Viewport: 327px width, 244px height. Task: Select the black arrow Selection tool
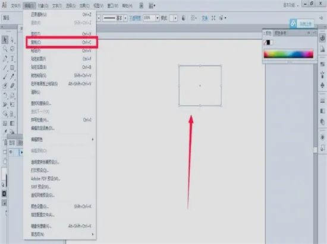[x=5, y=40]
